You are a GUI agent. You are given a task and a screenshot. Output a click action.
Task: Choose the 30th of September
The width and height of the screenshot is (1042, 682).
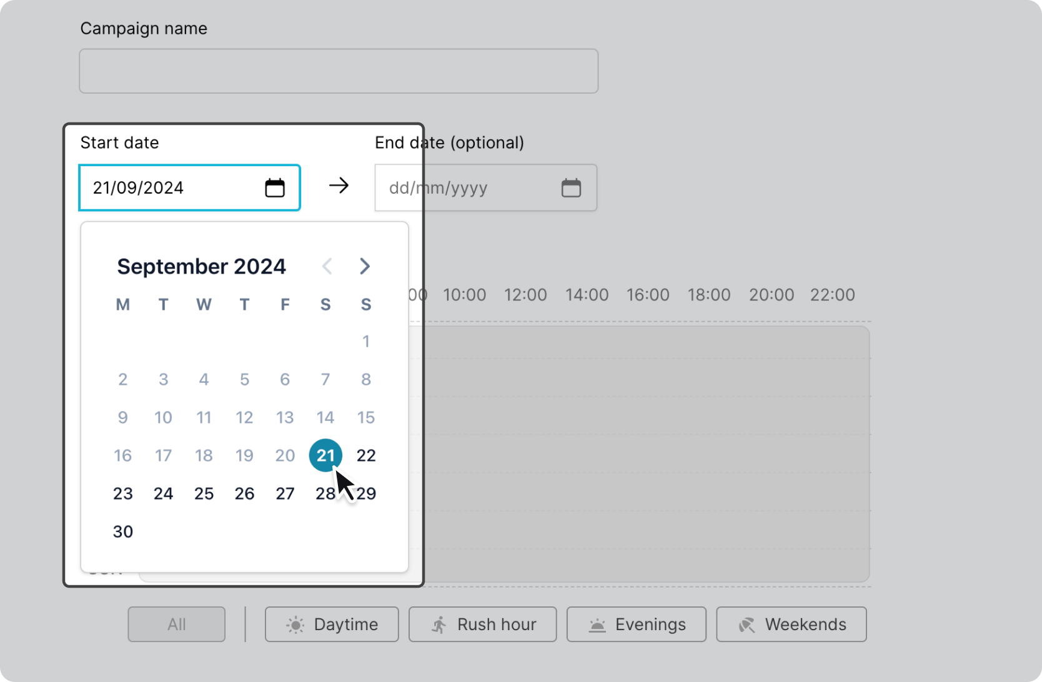pyautogui.click(x=123, y=532)
